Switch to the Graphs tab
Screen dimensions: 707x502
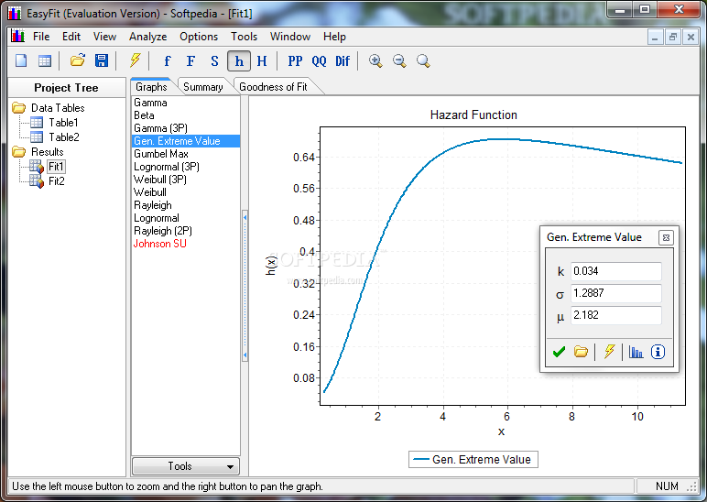(151, 87)
